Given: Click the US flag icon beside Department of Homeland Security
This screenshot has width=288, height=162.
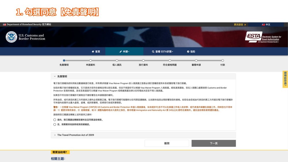Looking at the screenshot, I should click(4, 24).
